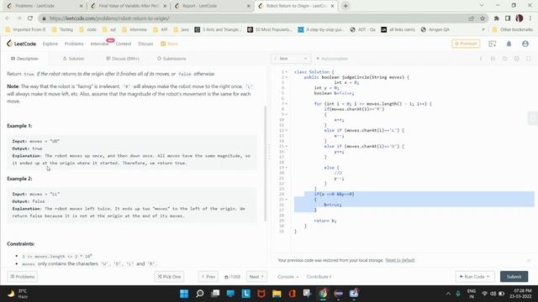Screen dimensions: 538x302
Task: Expand the bookmarks overflow arrow
Action: pos(483,30)
